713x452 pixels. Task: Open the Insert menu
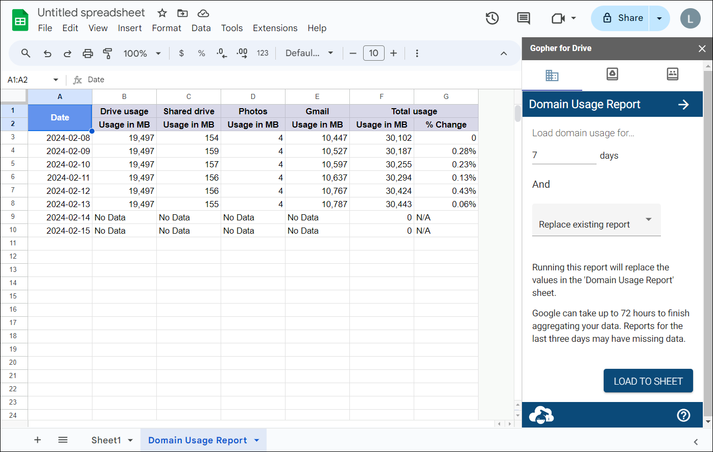pos(130,28)
